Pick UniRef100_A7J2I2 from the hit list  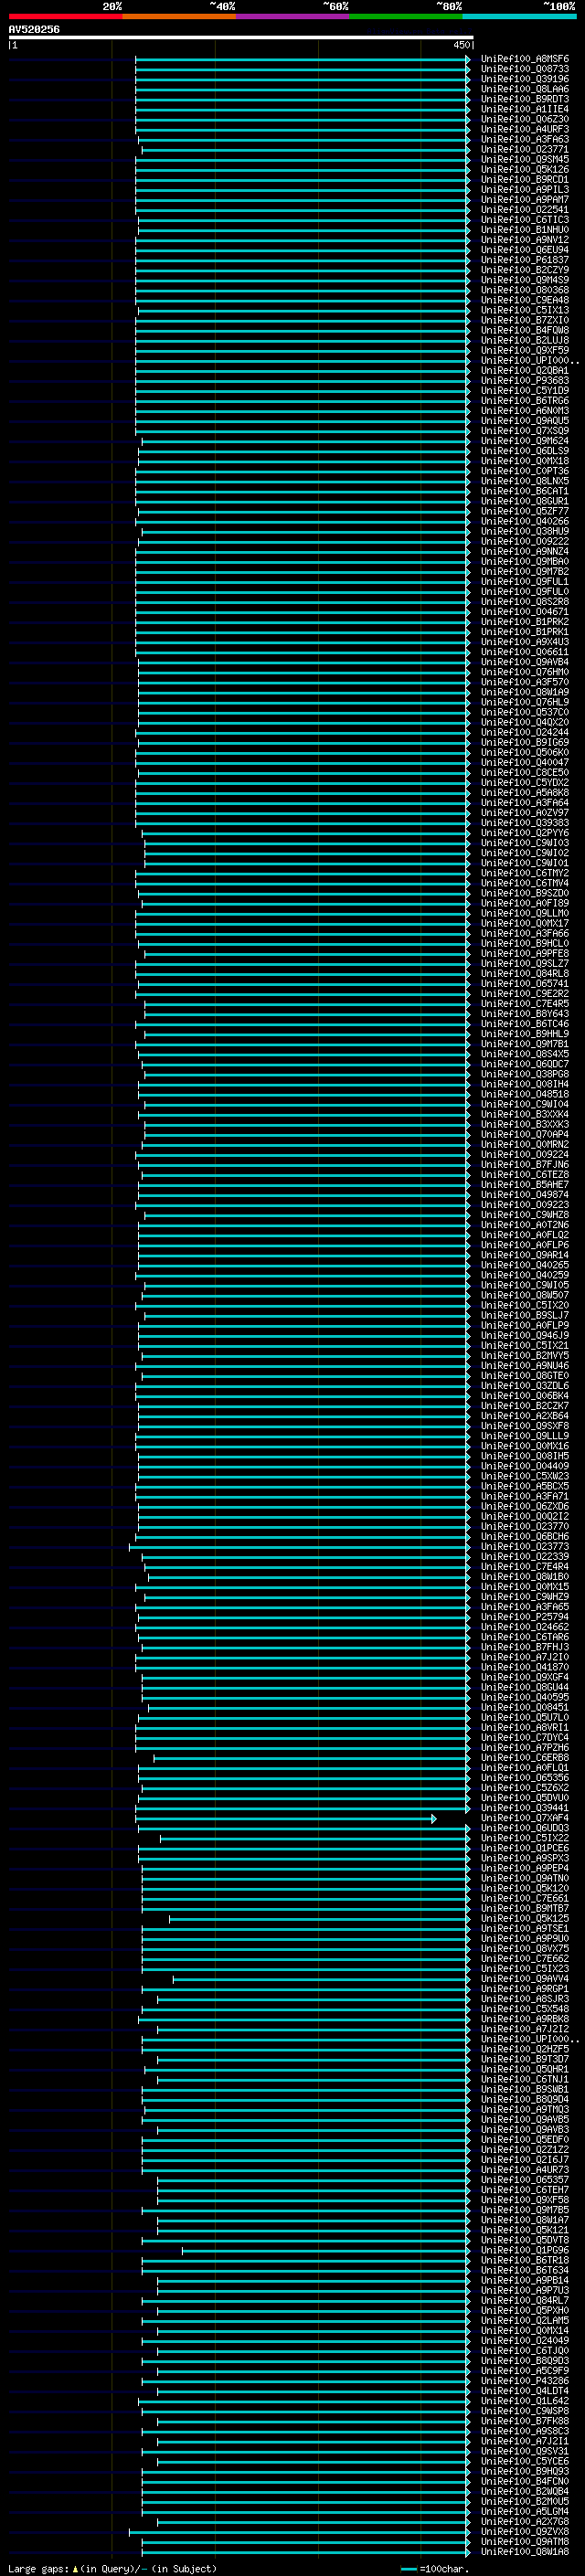524,2029
